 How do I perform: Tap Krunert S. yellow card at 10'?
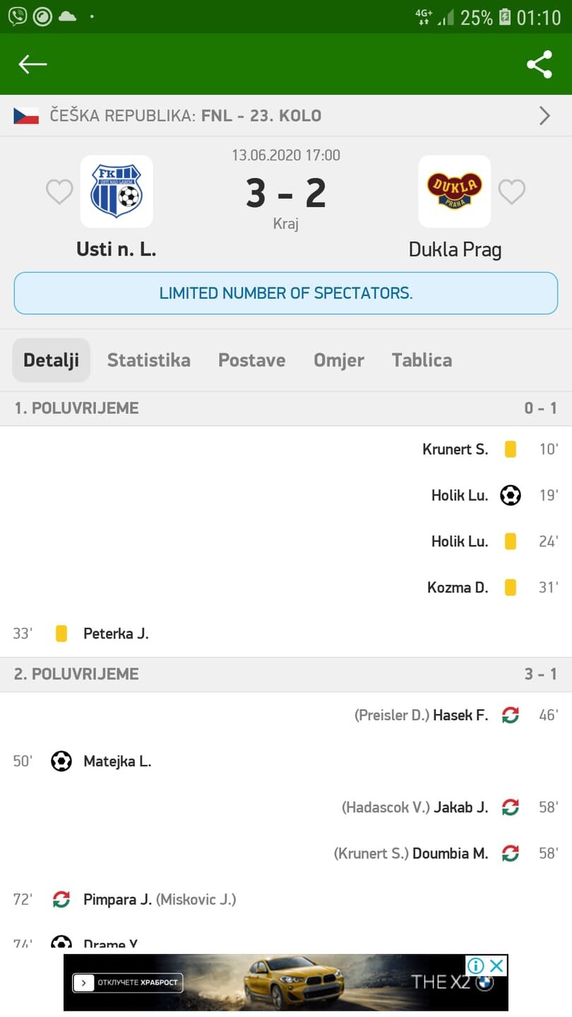click(511, 449)
